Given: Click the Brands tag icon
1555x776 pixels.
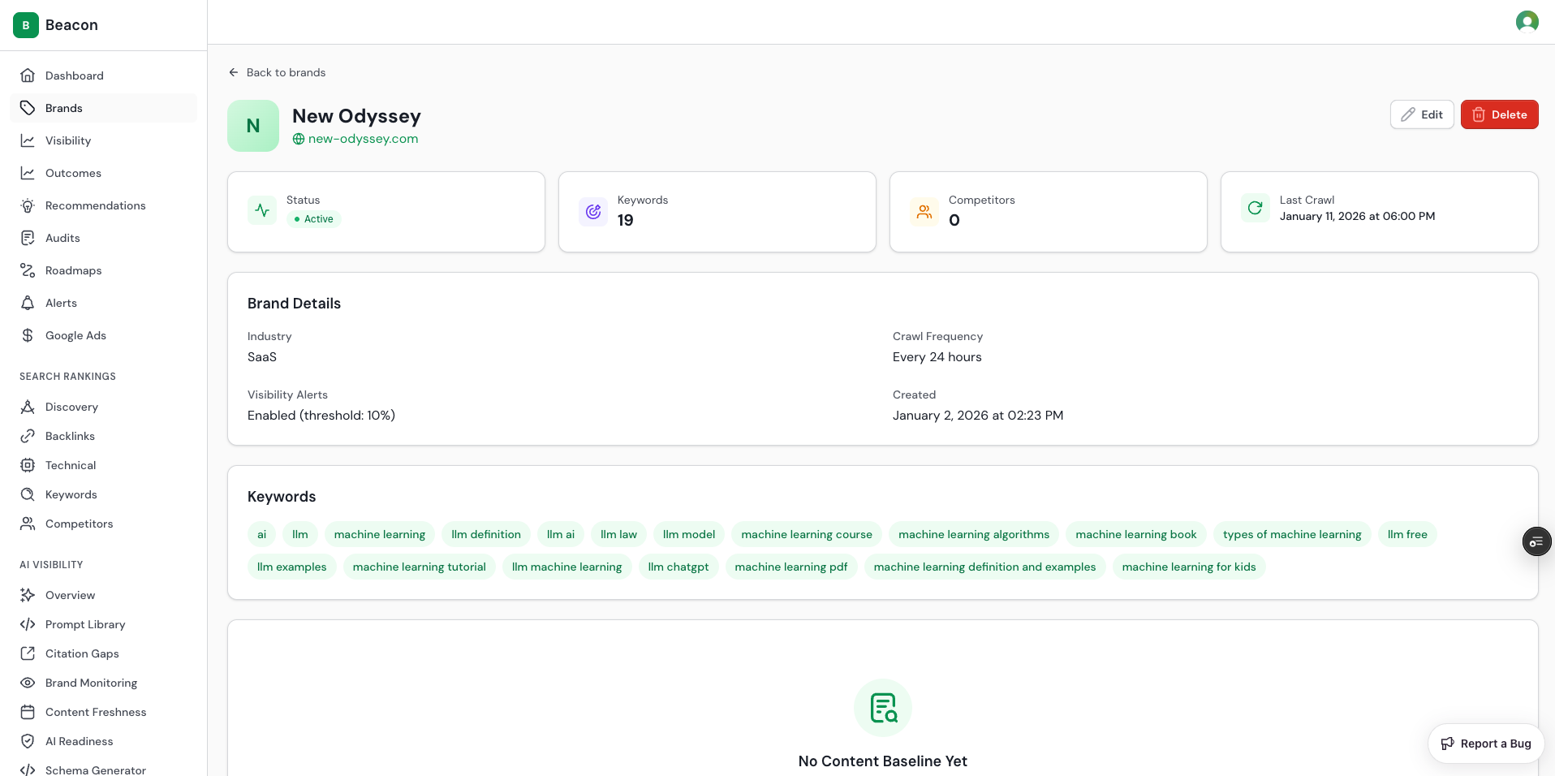Looking at the screenshot, I should [28, 108].
